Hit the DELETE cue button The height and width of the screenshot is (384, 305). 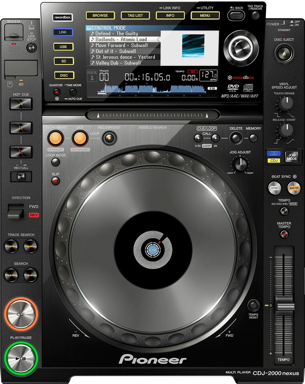[236, 138]
